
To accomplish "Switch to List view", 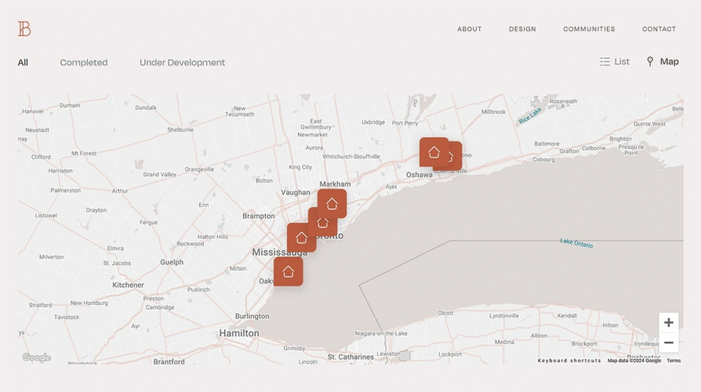I will pyautogui.click(x=614, y=62).
